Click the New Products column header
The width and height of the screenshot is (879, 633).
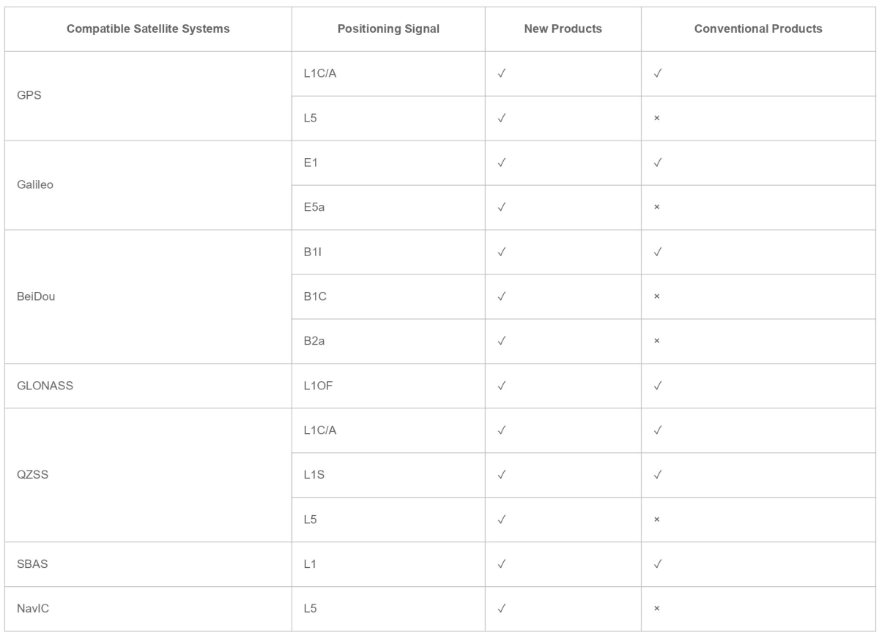[x=563, y=29]
